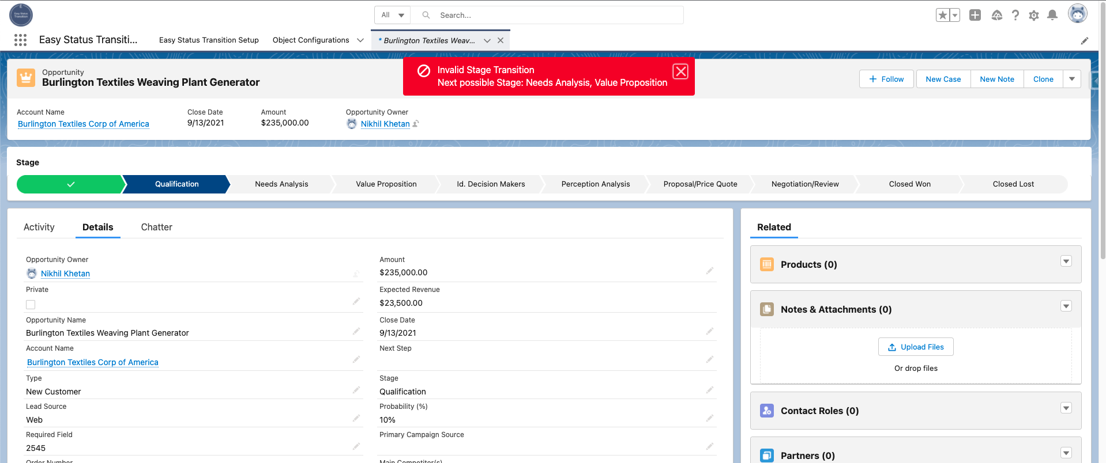The height and width of the screenshot is (463, 1106).
Task: Edit the Amount field pencil icon
Action: 710,271
